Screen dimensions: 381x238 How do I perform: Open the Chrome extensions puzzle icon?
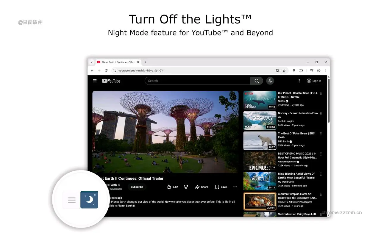[x=301, y=71]
